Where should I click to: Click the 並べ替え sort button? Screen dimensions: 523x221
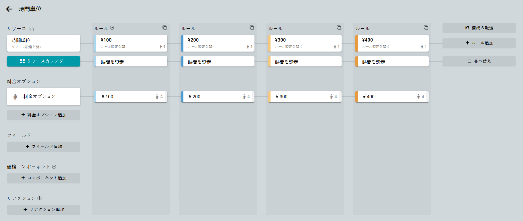pos(479,61)
